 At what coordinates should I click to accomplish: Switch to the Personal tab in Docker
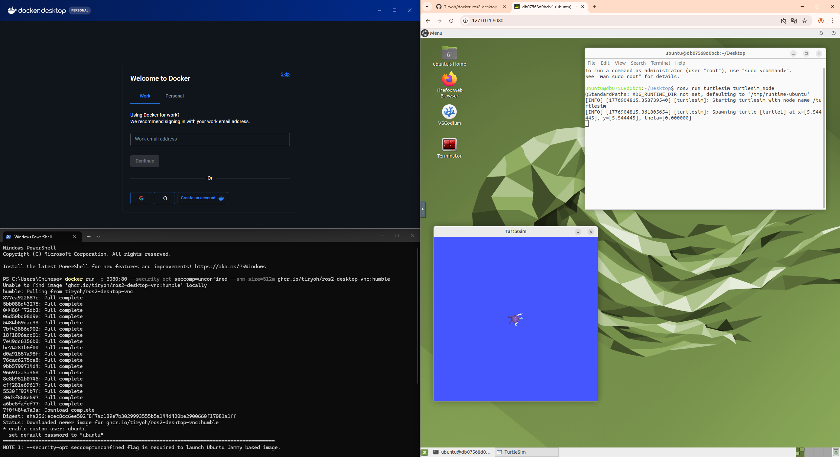pyautogui.click(x=174, y=96)
